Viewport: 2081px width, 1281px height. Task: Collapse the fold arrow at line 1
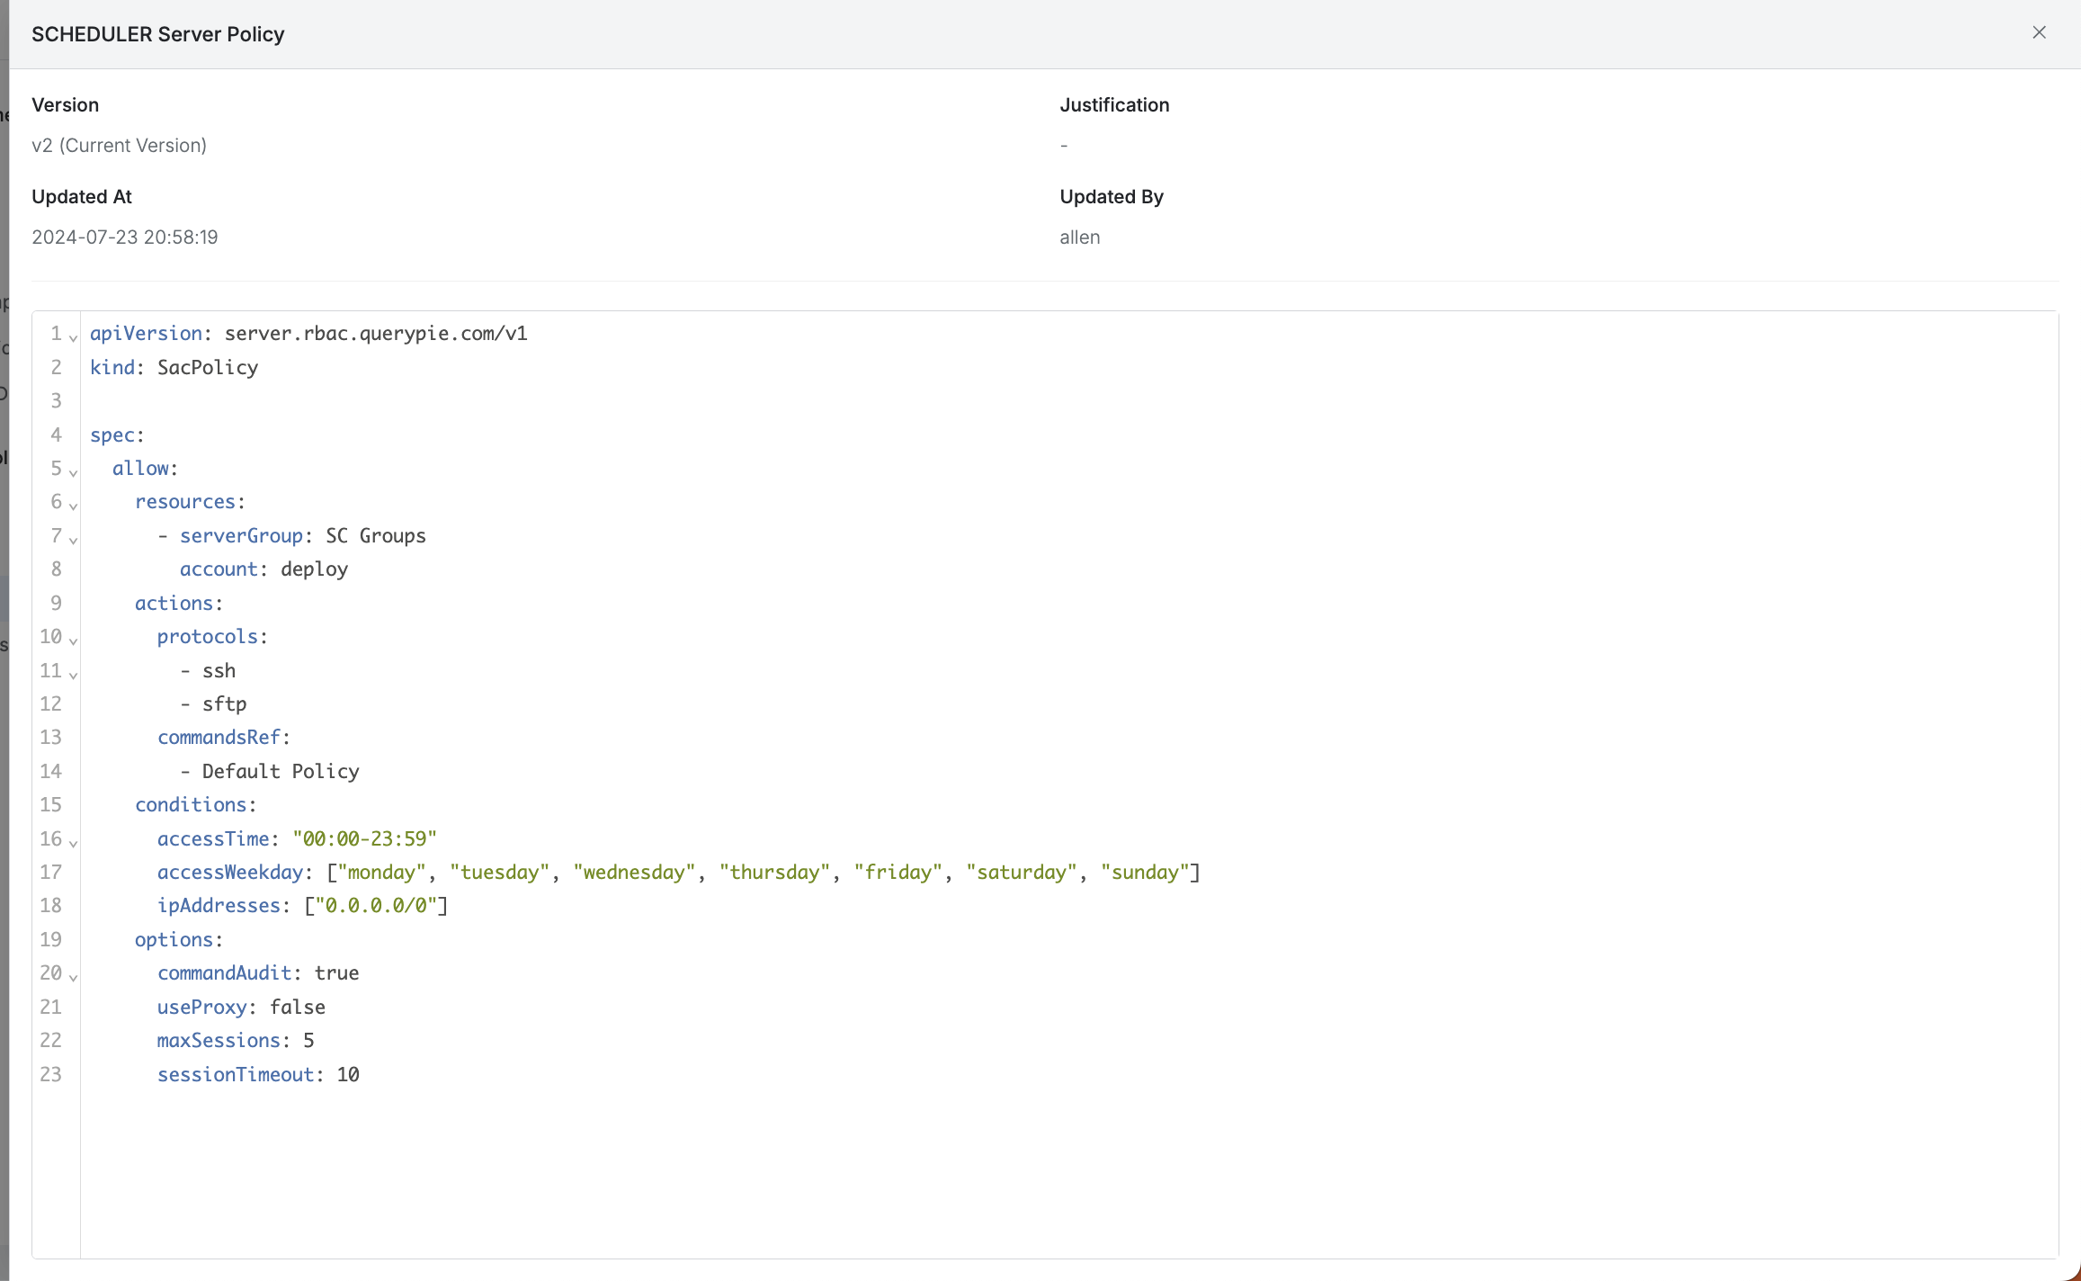click(x=74, y=337)
